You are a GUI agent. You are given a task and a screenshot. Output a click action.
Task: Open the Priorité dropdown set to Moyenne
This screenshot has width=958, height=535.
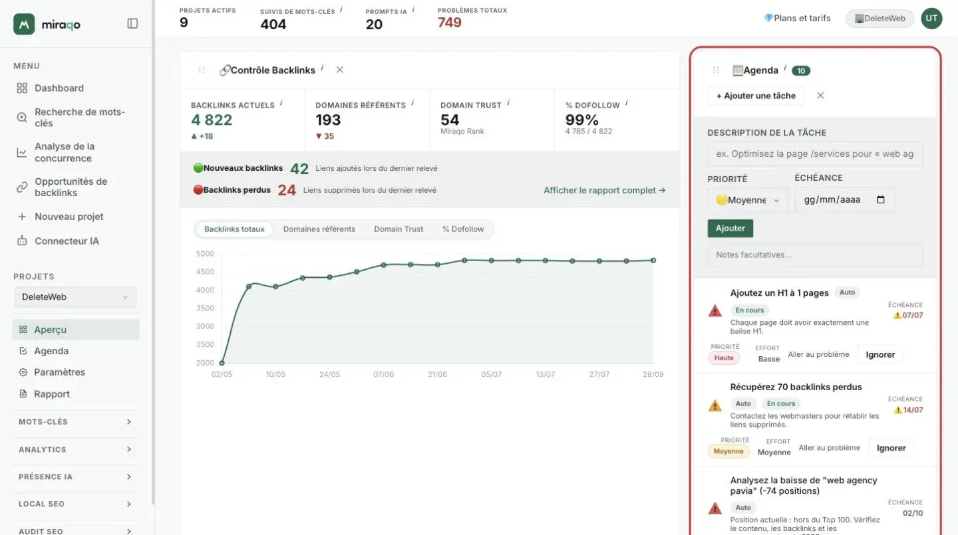(x=748, y=200)
